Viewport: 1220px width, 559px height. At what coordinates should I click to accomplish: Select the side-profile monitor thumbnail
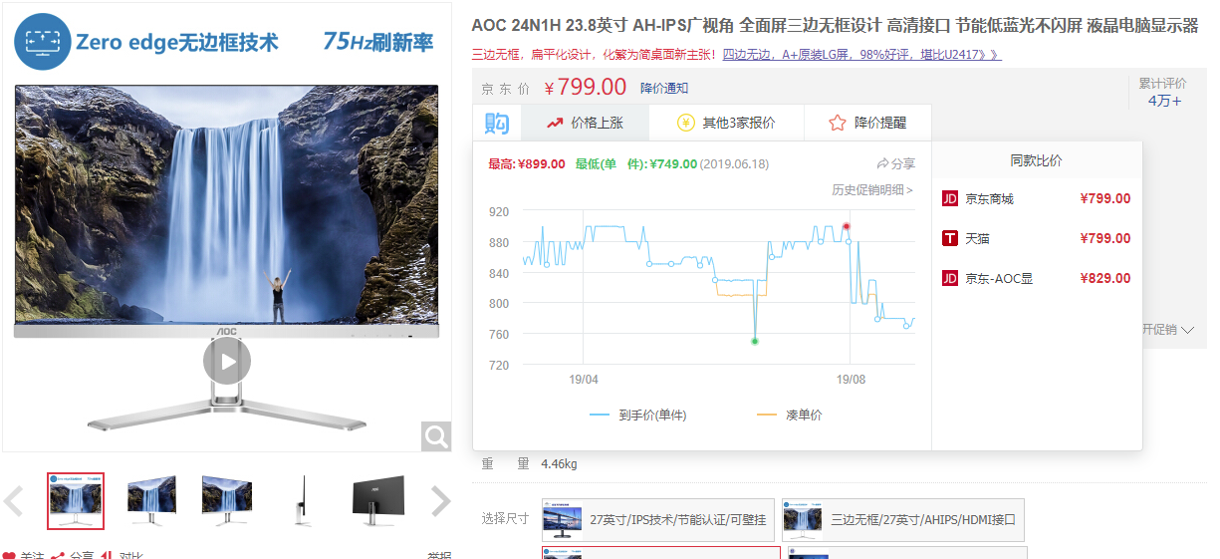point(303,501)
